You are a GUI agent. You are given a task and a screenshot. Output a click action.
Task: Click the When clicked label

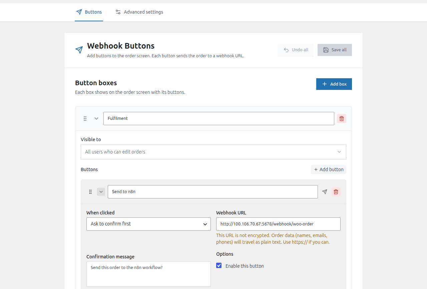[100, 213]
